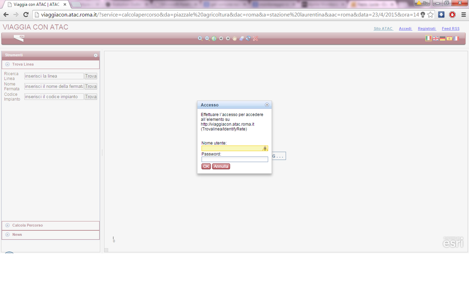Click the red stop-hand adblock icon
Screen dimensions: 469x299
click(x=452, y=15)
